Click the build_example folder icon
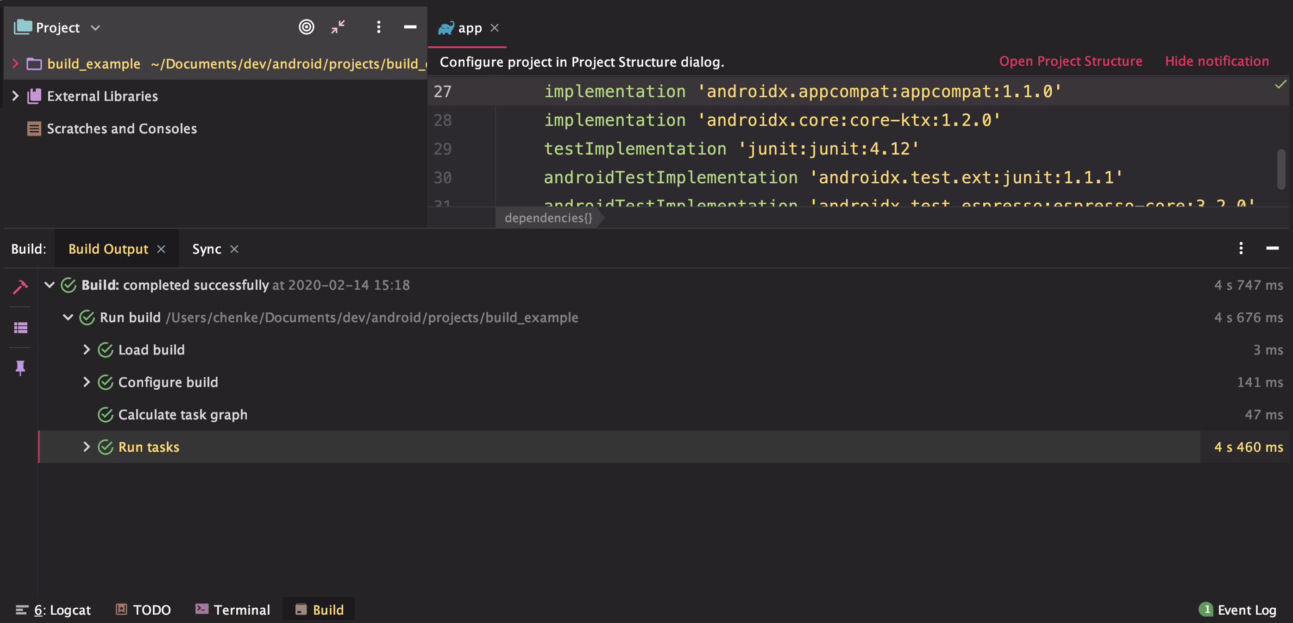Image resolution: width=1293 pixels, height=623 pixels. pos(34,64)
